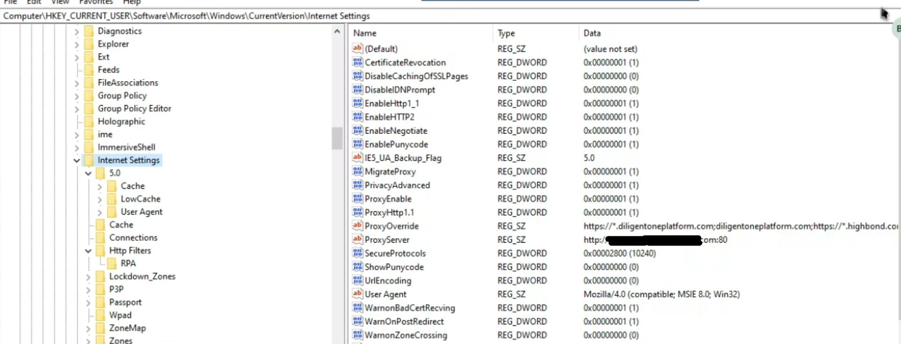Select the WarnOnPostRedirect value name

[404, 321]
